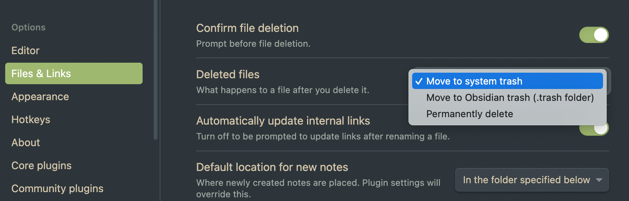Open the Editor settings section

(x=25, y=50)
